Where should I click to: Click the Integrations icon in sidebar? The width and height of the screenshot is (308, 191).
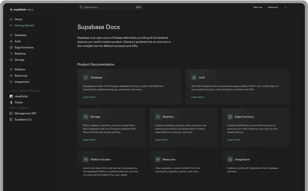coord(11,82)
